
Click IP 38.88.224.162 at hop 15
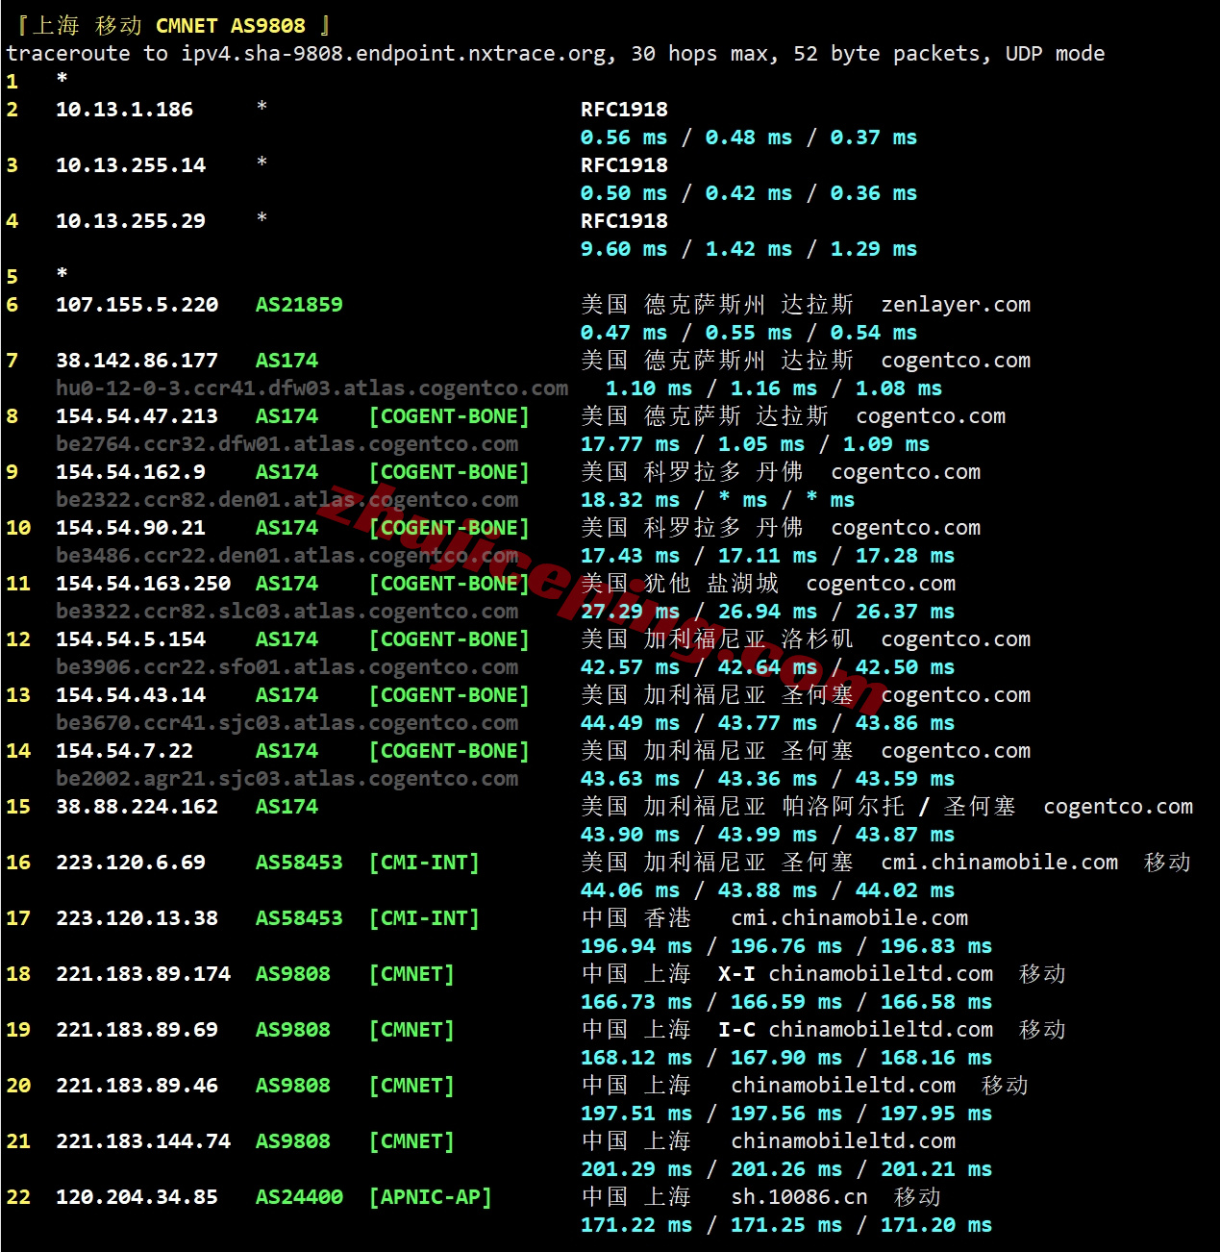click(137, 807)
